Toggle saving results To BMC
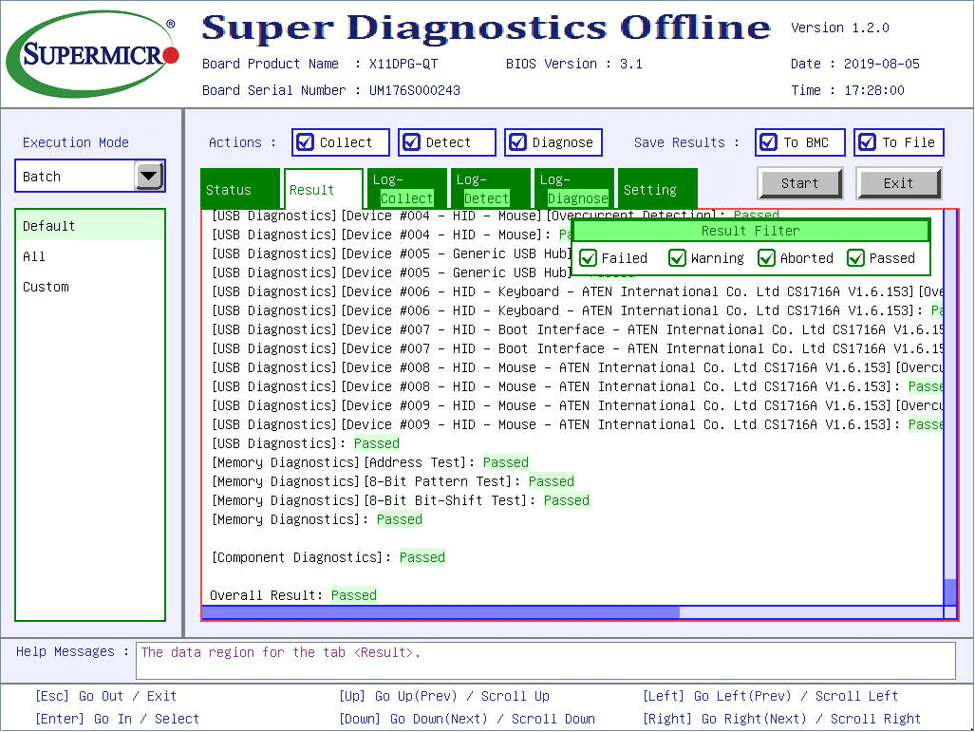 769,142
